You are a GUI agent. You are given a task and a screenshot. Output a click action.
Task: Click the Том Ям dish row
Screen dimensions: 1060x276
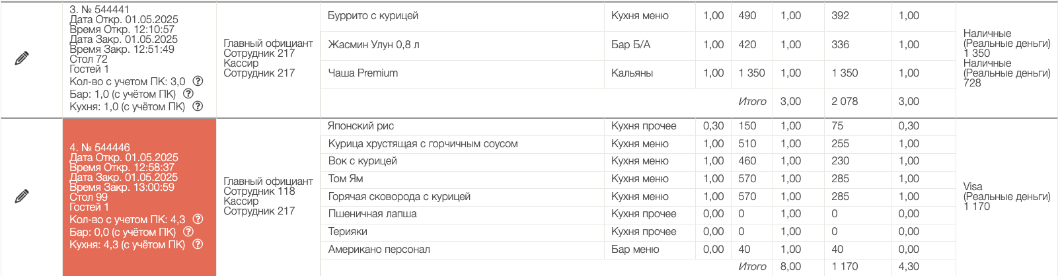pos(346,179)
